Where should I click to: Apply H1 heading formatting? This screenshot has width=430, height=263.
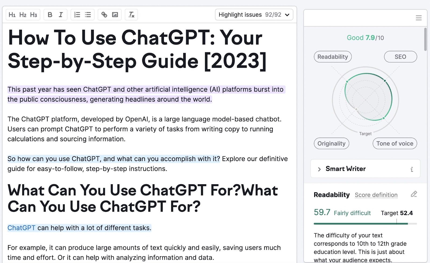click(x=12, y=15)
